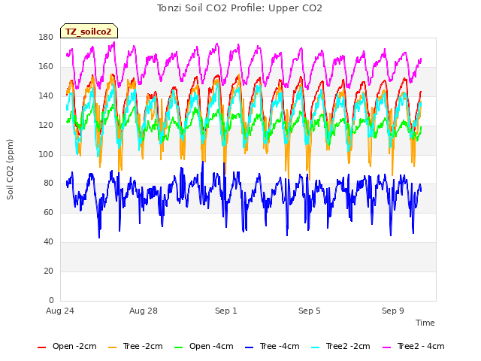
Task: Click the Sep 5 x-axis tick label
Action: click(310, 311)
